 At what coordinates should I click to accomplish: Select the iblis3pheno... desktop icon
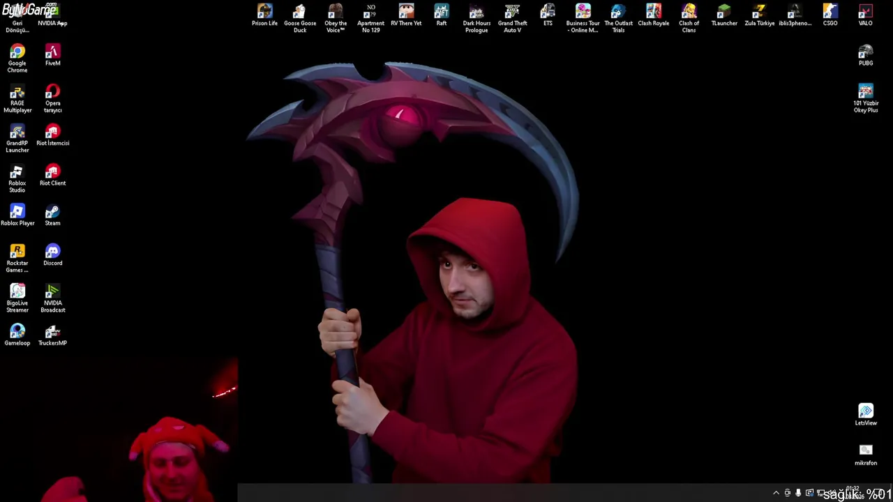tap(795, 15)
